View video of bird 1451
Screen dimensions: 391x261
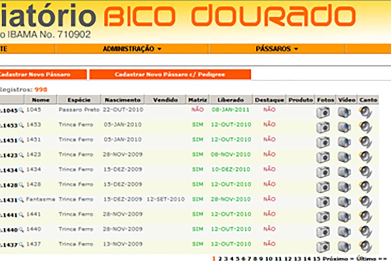[344, 142]
